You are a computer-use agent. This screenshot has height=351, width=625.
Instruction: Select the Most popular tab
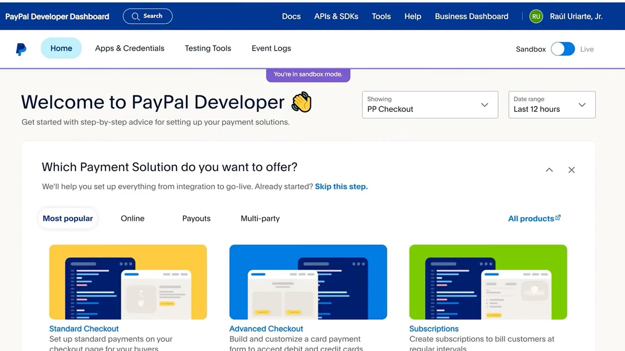coord(68,219)
